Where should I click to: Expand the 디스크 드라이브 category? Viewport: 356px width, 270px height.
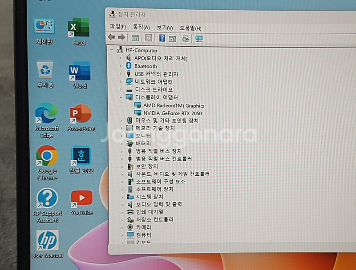pos(121,89)
